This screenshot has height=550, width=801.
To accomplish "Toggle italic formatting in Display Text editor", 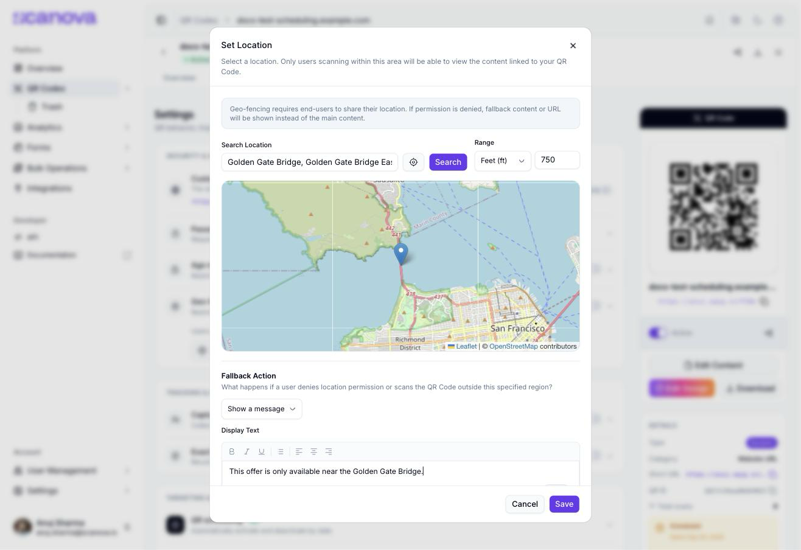I will [x=247, y=451].
